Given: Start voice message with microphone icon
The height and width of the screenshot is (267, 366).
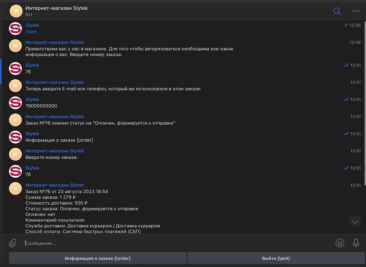Looking at the screenshot, I should [356, 243].
